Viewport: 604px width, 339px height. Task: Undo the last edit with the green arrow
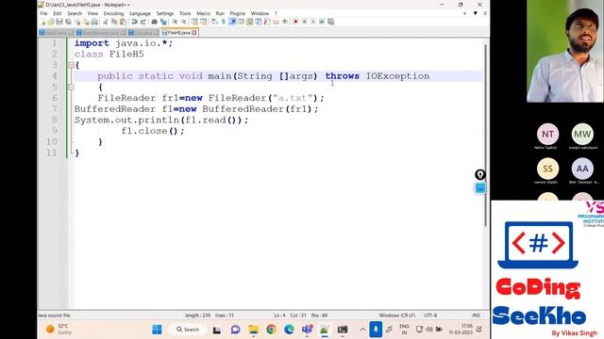click(134, 22)
